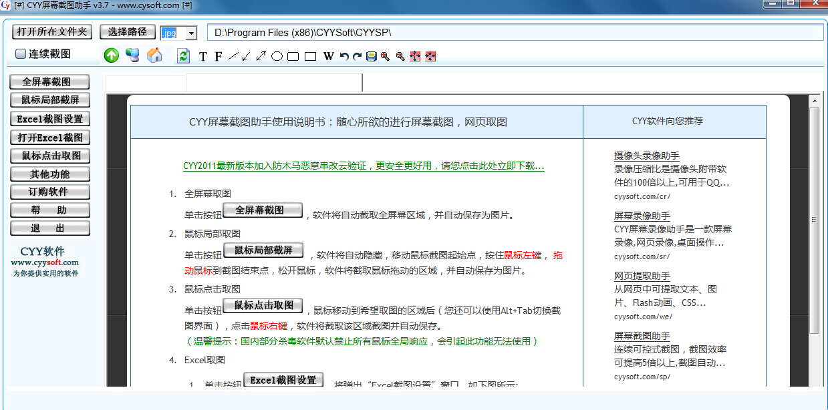Image resolution: width=828 pixels, height=410 pixels.
Task: Select the ellipse drawing tool
Action: tap(277, 57)
